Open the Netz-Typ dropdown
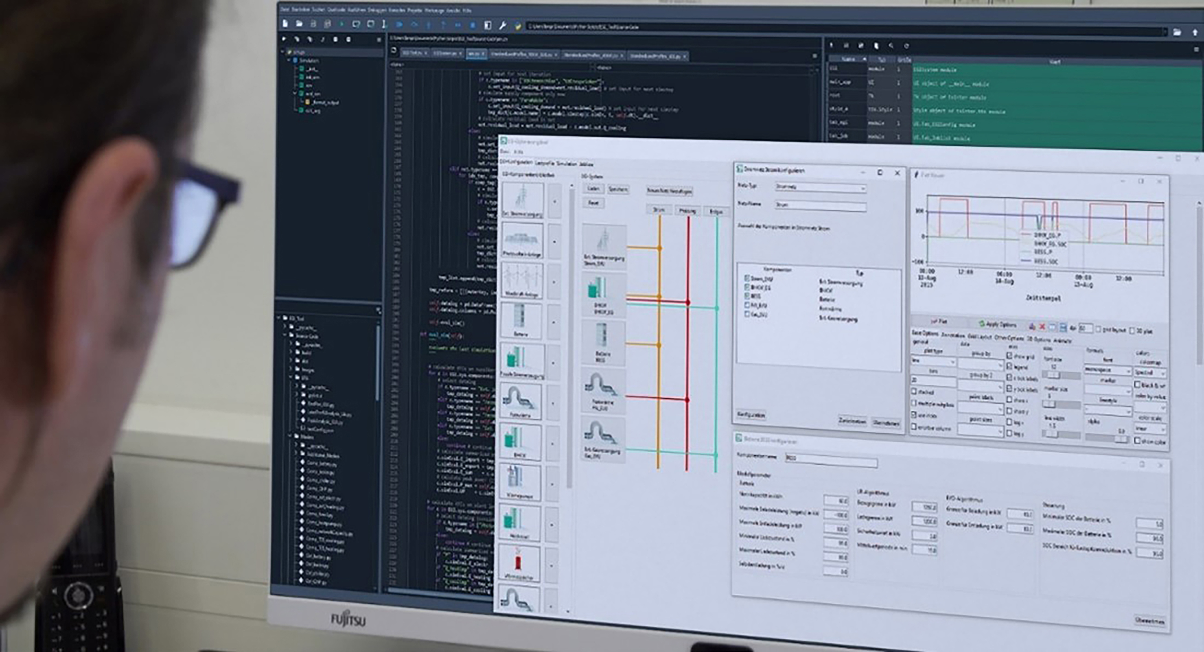1204x652 pixels. [x=820, y=187]
